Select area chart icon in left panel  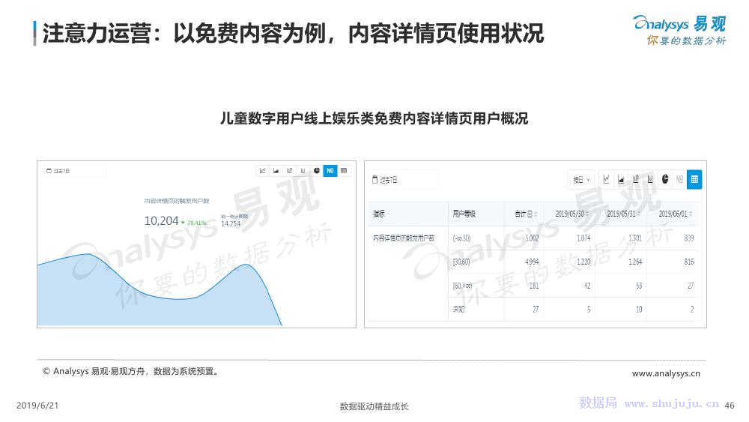(276, 171)
